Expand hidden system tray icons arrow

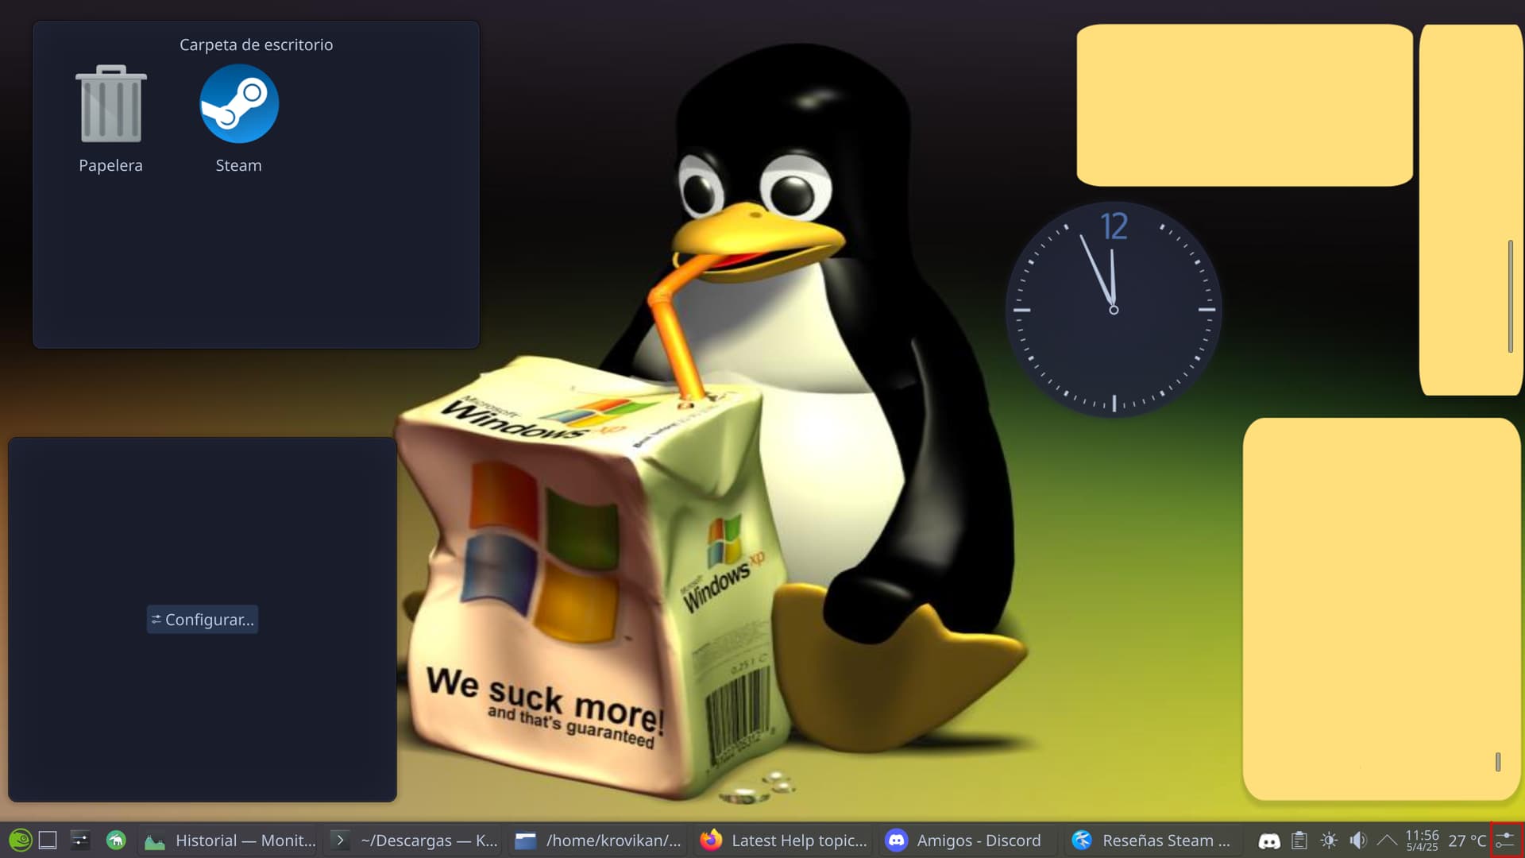1387,841
